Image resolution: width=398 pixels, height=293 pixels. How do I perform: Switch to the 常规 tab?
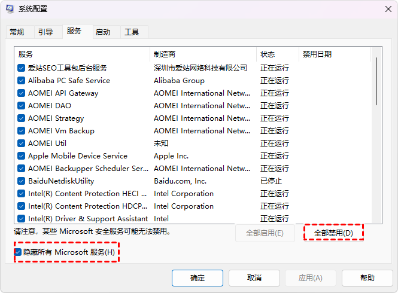[17, 32]
